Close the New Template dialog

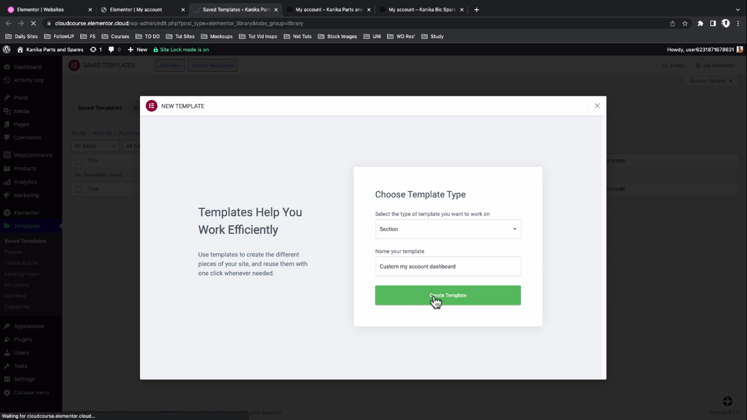(597, 106)
